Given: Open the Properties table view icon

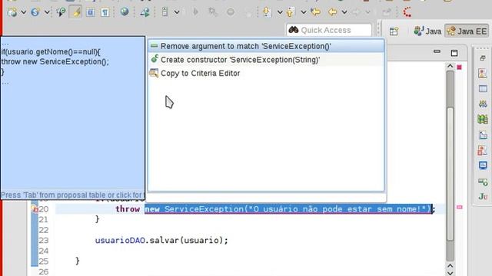Looking at the screenshot, I should pos(483,89).
